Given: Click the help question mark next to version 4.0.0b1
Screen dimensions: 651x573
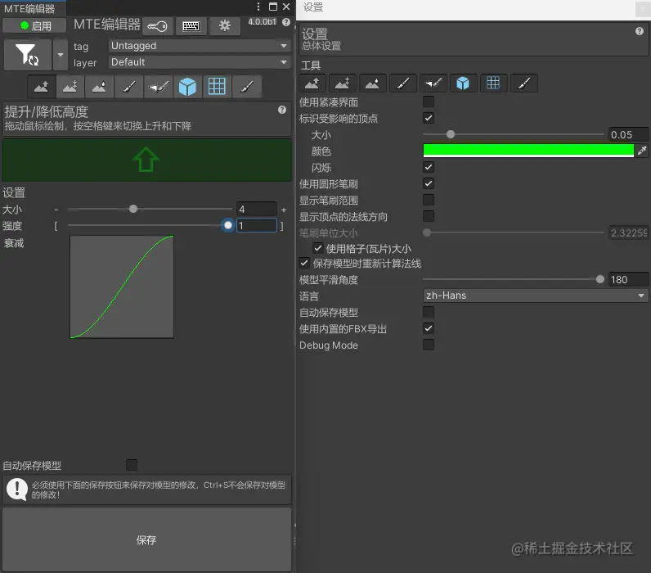Looking at the screenshot, I should click(286, 22).
